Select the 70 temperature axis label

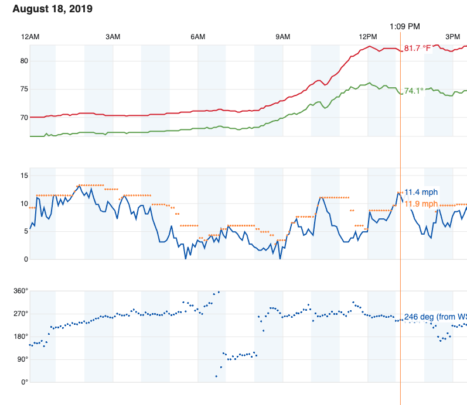pyautogui.click(x=25, y=118)
